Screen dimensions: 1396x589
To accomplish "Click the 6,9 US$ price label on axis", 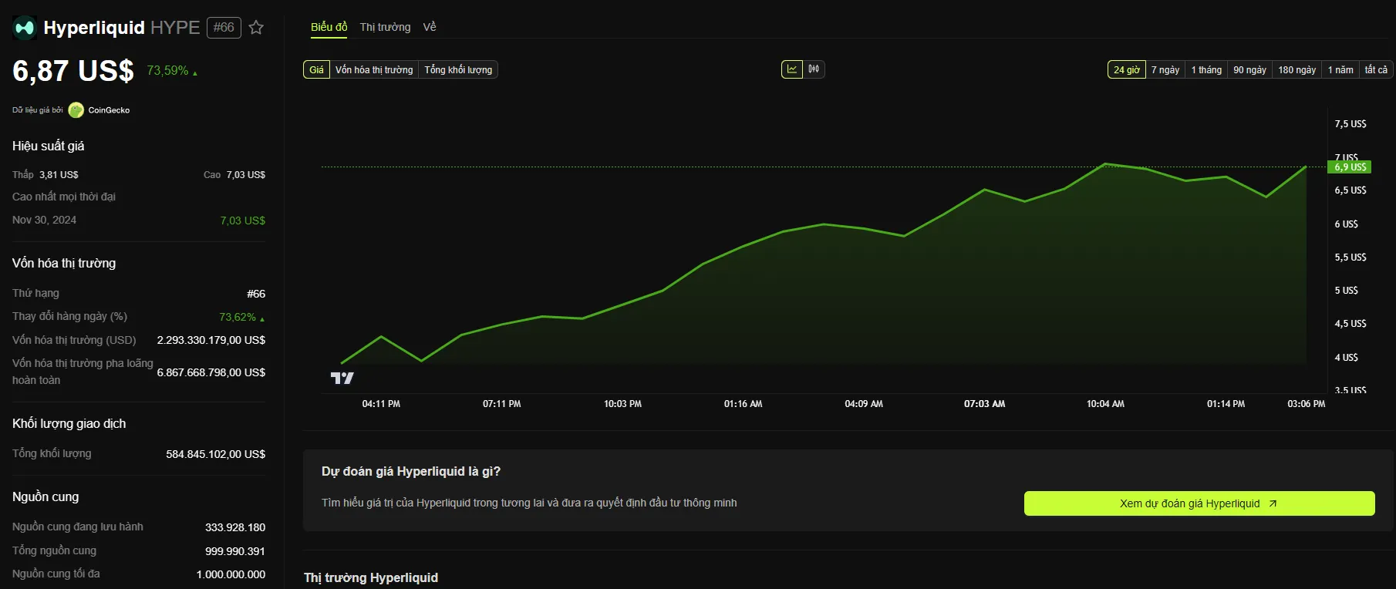I will tap(1350, 167).
